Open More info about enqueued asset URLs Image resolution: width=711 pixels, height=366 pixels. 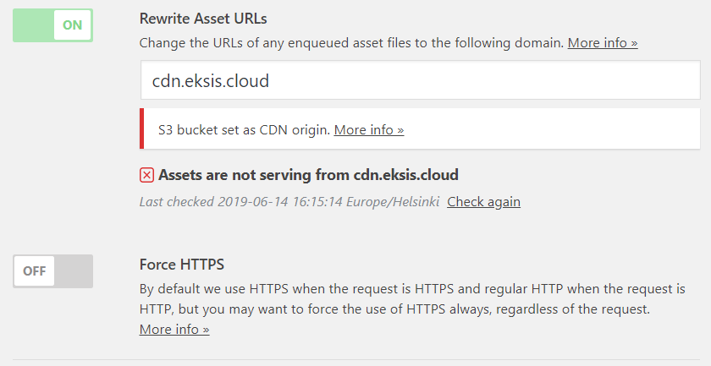pyautogui.click(x=603, y=42)
